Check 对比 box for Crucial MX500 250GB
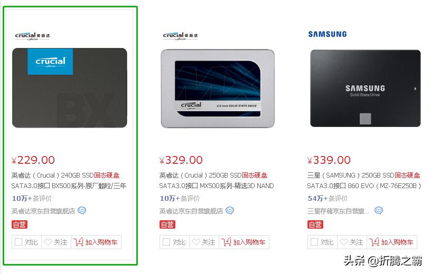Screen dimensions: 430x274 166,242
